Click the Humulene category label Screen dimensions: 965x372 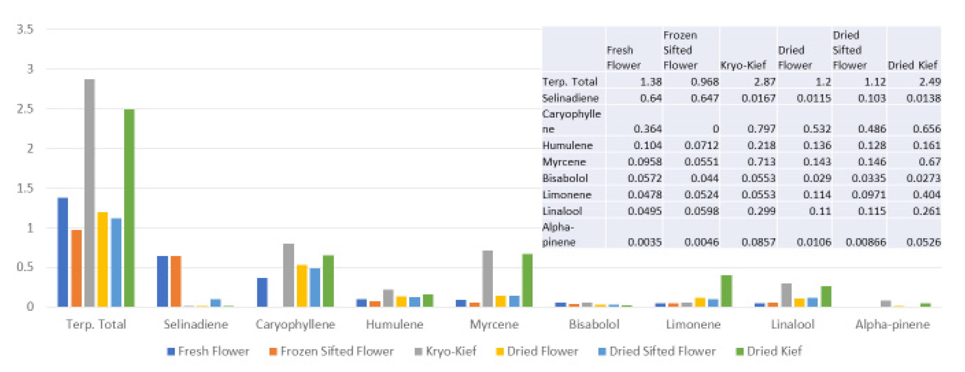[394, 324]
